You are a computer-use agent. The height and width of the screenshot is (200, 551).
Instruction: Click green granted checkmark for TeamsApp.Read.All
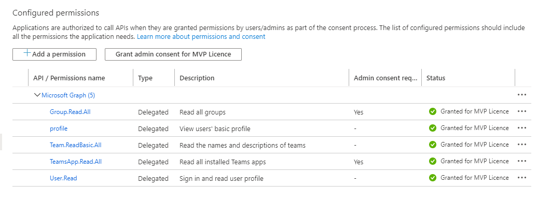coord(433,162)
